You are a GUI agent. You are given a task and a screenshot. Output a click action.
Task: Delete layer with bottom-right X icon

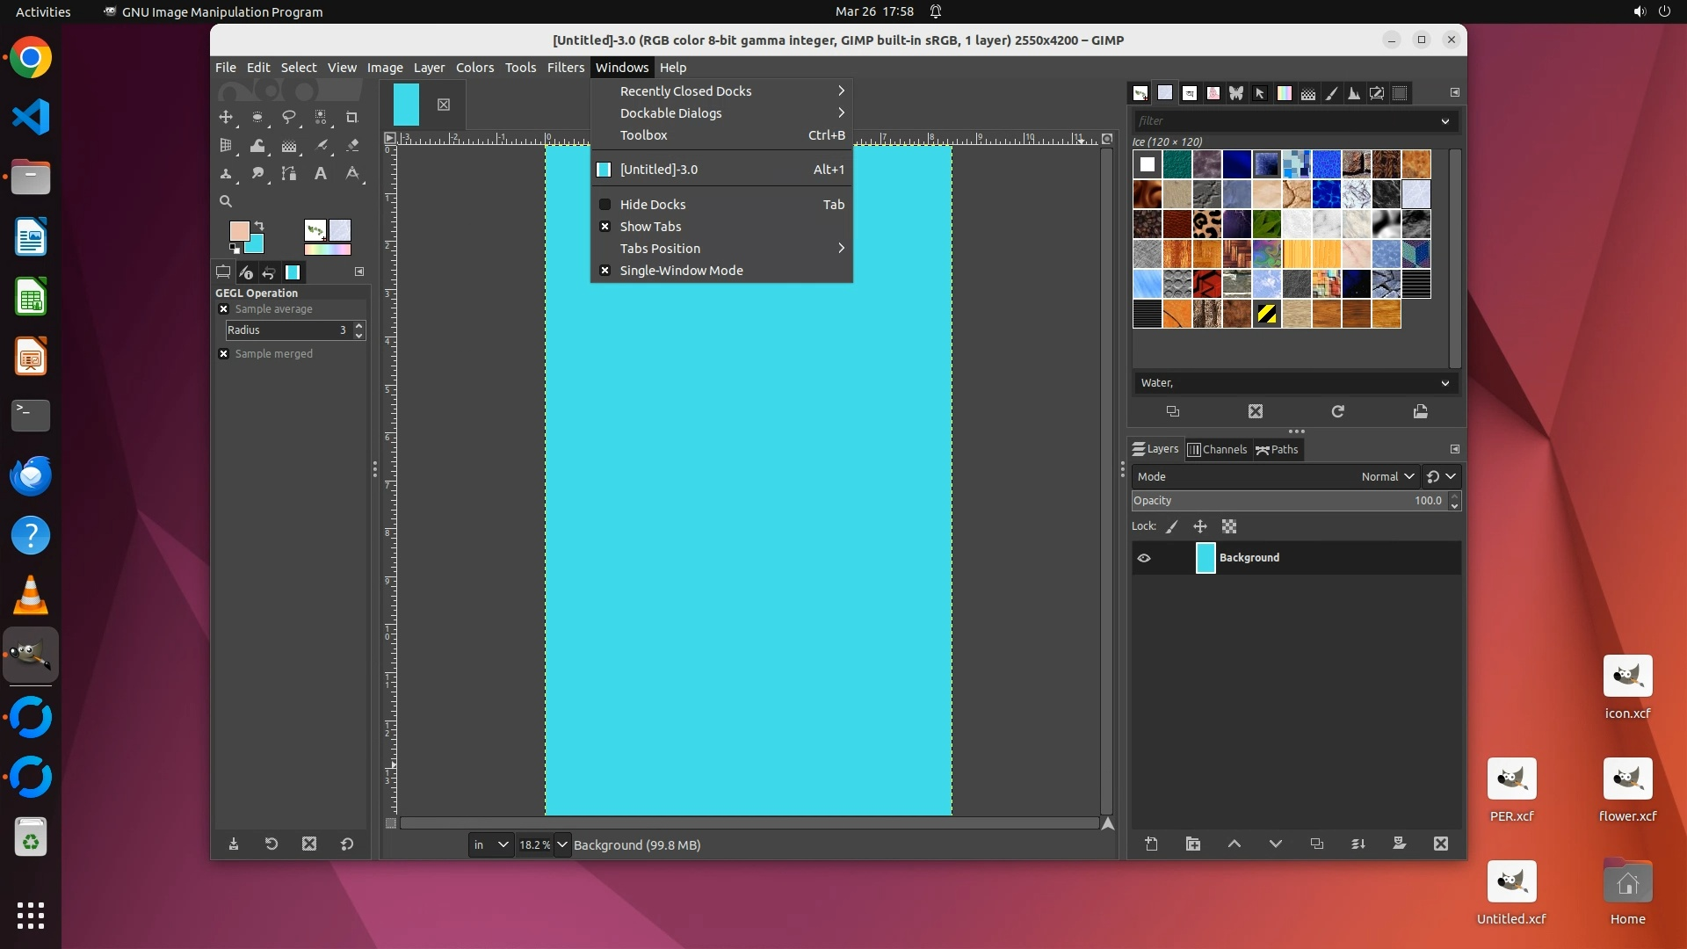tap(1441, 844)
